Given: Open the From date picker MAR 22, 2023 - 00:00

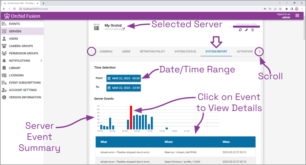Looking at the screenshot, I should tap(123, 78).
